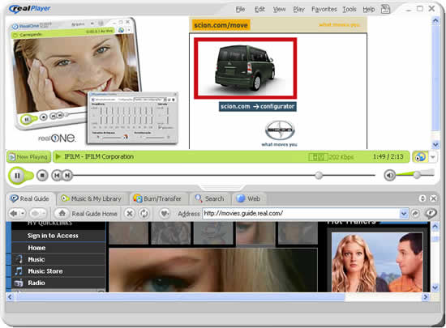Adjust the volume slider knob
Image resolution: width=446 pixels, height=328 pixels.
point(417,175)
